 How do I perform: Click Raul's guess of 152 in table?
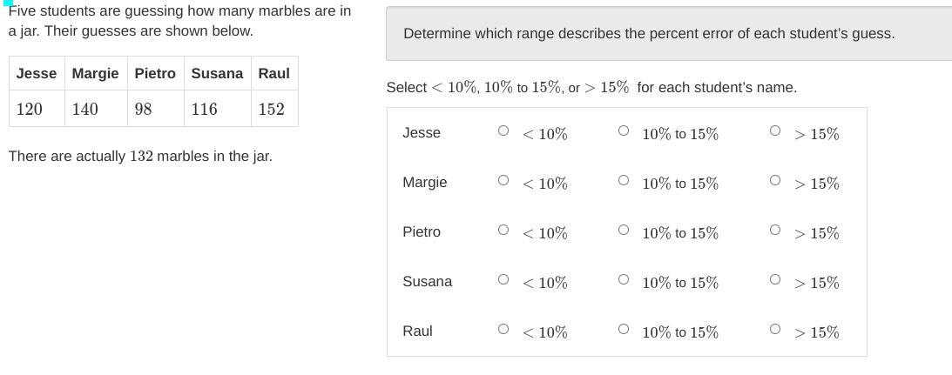[271, 109]
